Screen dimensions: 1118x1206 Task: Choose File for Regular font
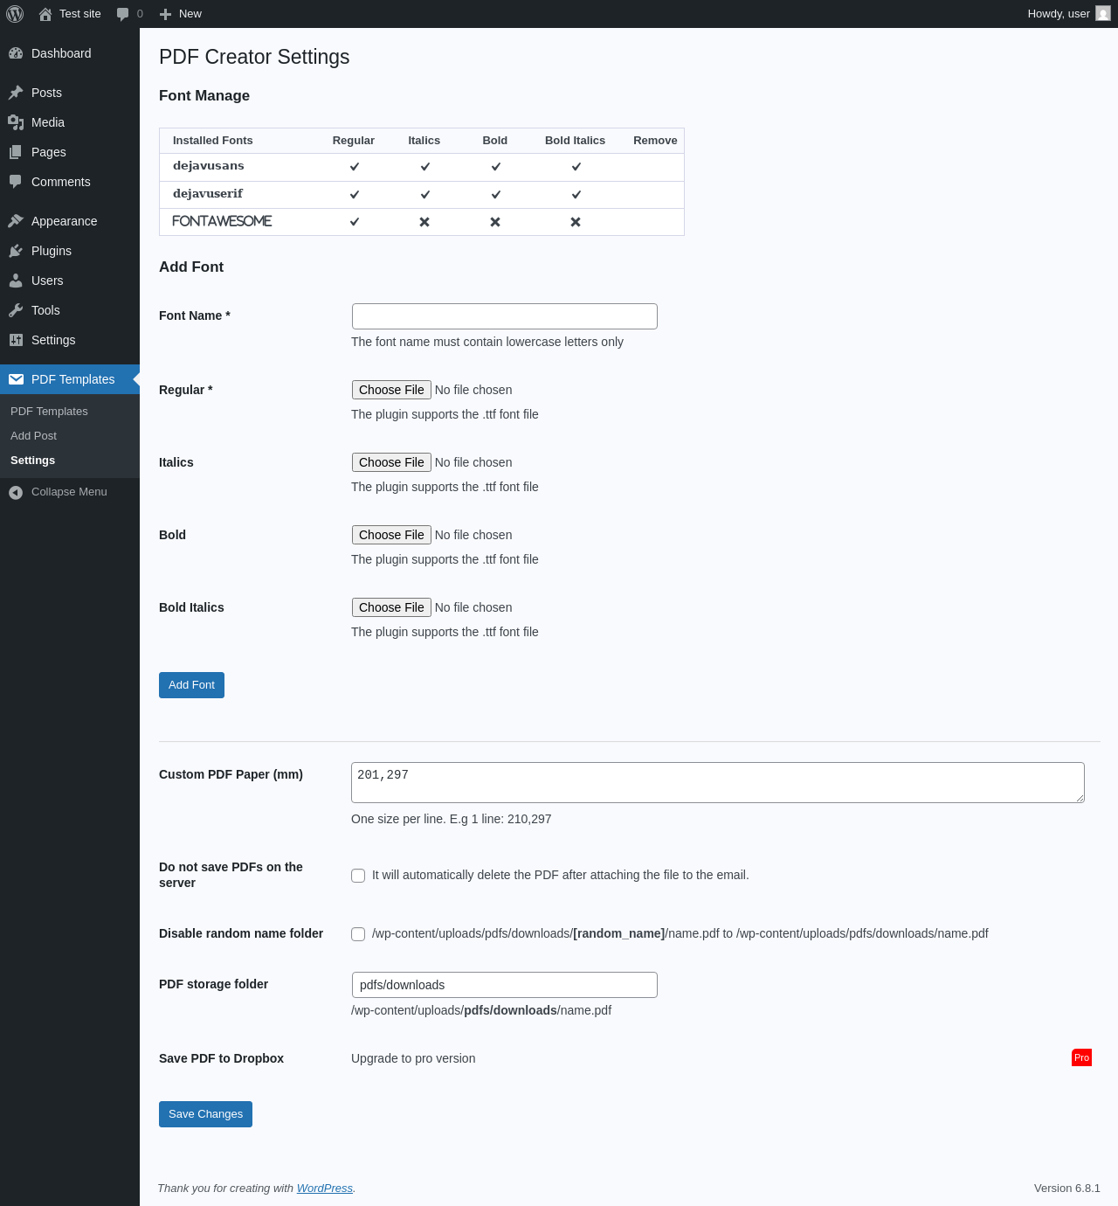pos(391,390)
